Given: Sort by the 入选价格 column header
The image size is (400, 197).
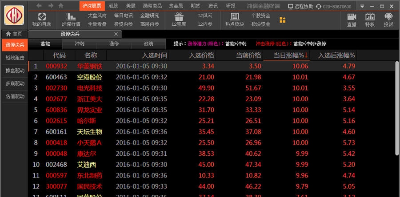Looking at the screenshot, I should [192, 55].
